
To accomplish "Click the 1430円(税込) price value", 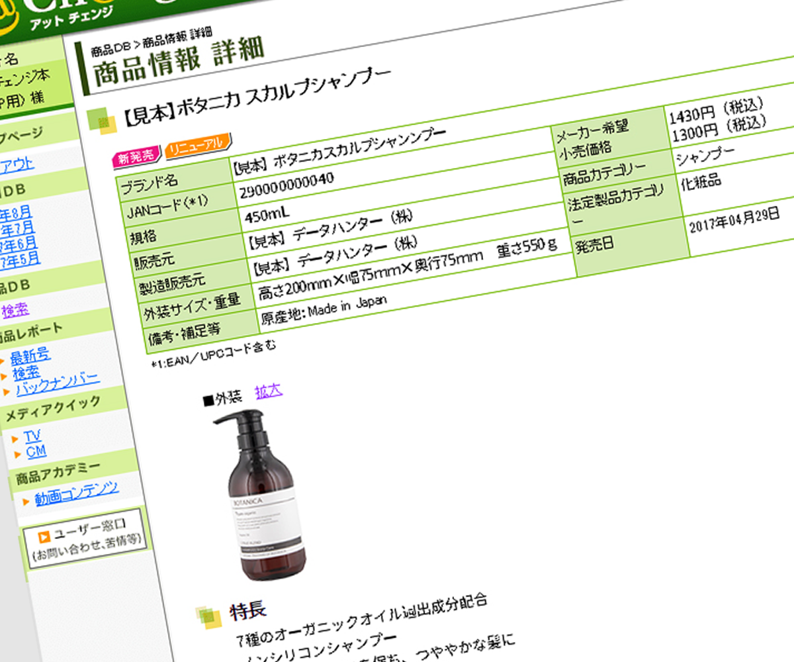I will pyautogui.click(x=717, y=110).
